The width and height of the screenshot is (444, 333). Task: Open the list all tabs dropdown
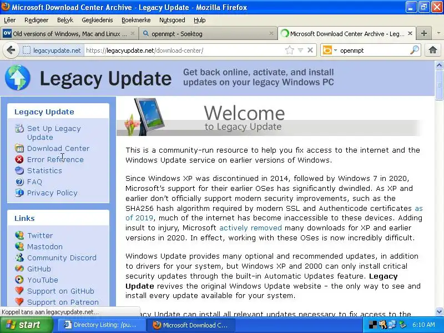[x=438, y=33]
